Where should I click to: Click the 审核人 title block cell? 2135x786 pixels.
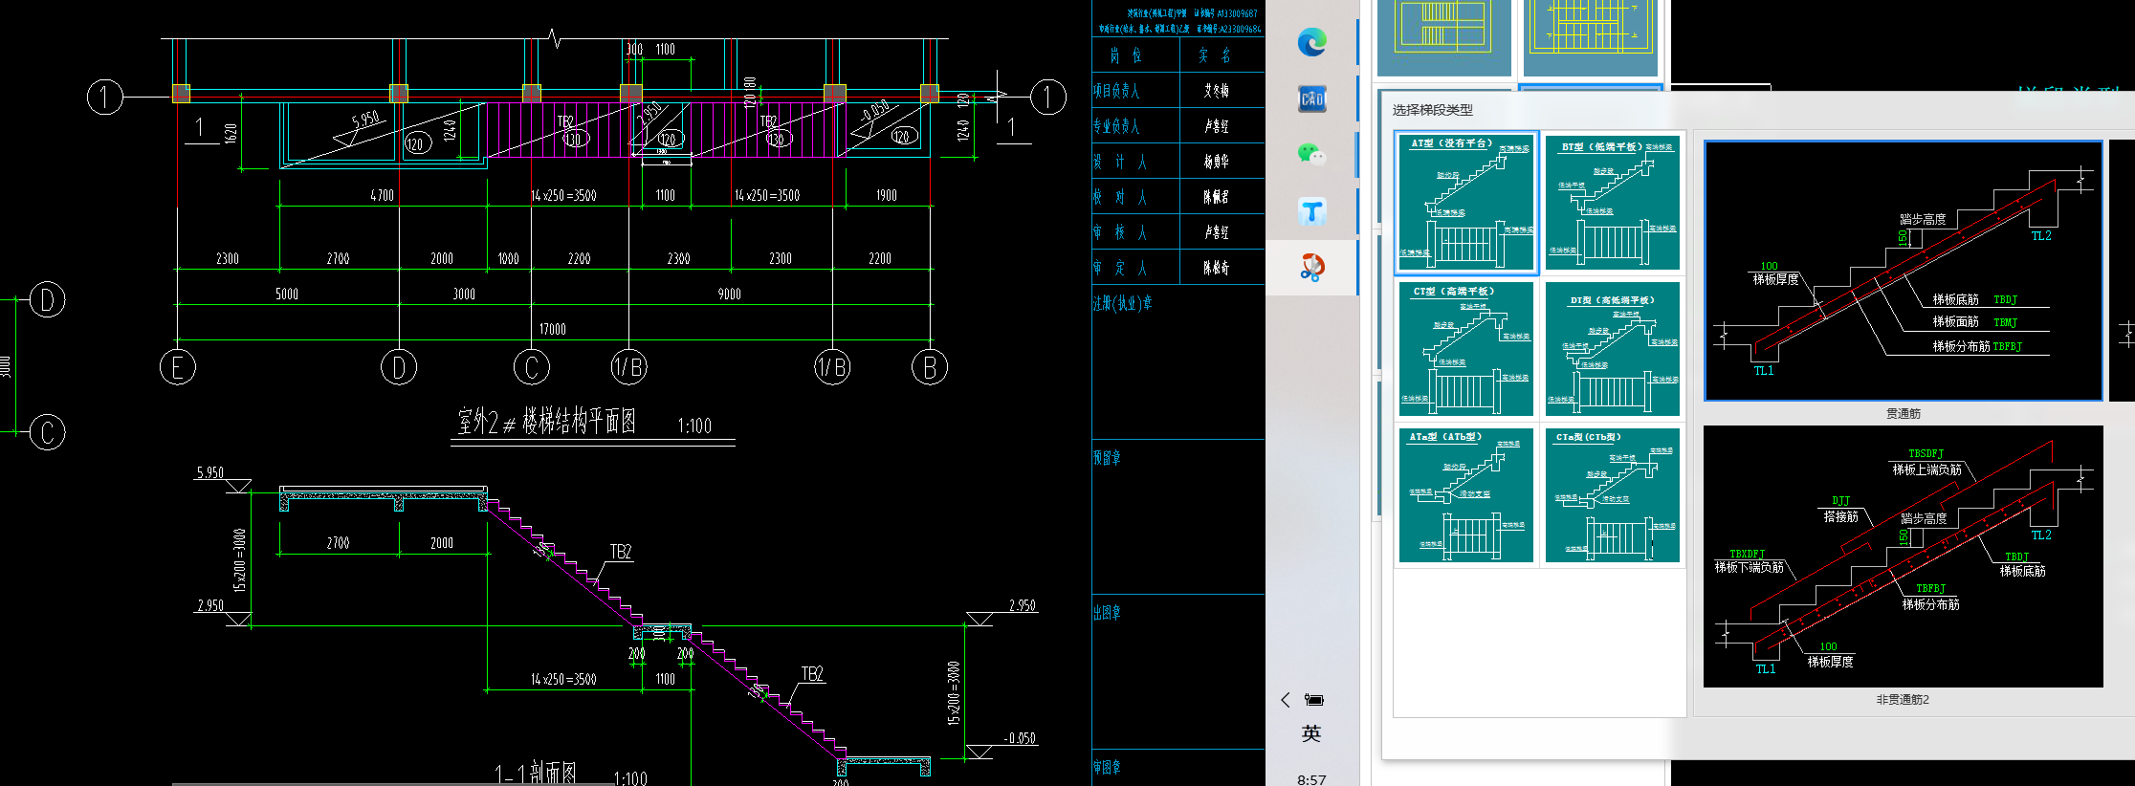[x=1135, y=232]
